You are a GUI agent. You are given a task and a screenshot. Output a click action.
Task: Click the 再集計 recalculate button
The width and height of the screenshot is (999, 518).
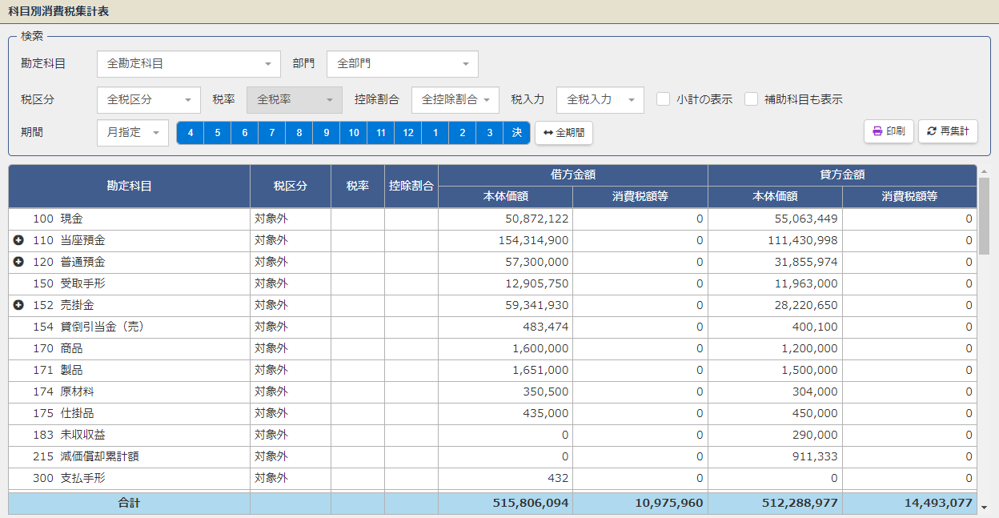click(x=948, y=131)
